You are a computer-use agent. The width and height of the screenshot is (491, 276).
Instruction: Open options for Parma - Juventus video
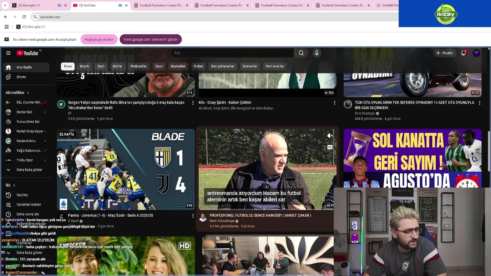pyautogui.click(x=193, y=216)
